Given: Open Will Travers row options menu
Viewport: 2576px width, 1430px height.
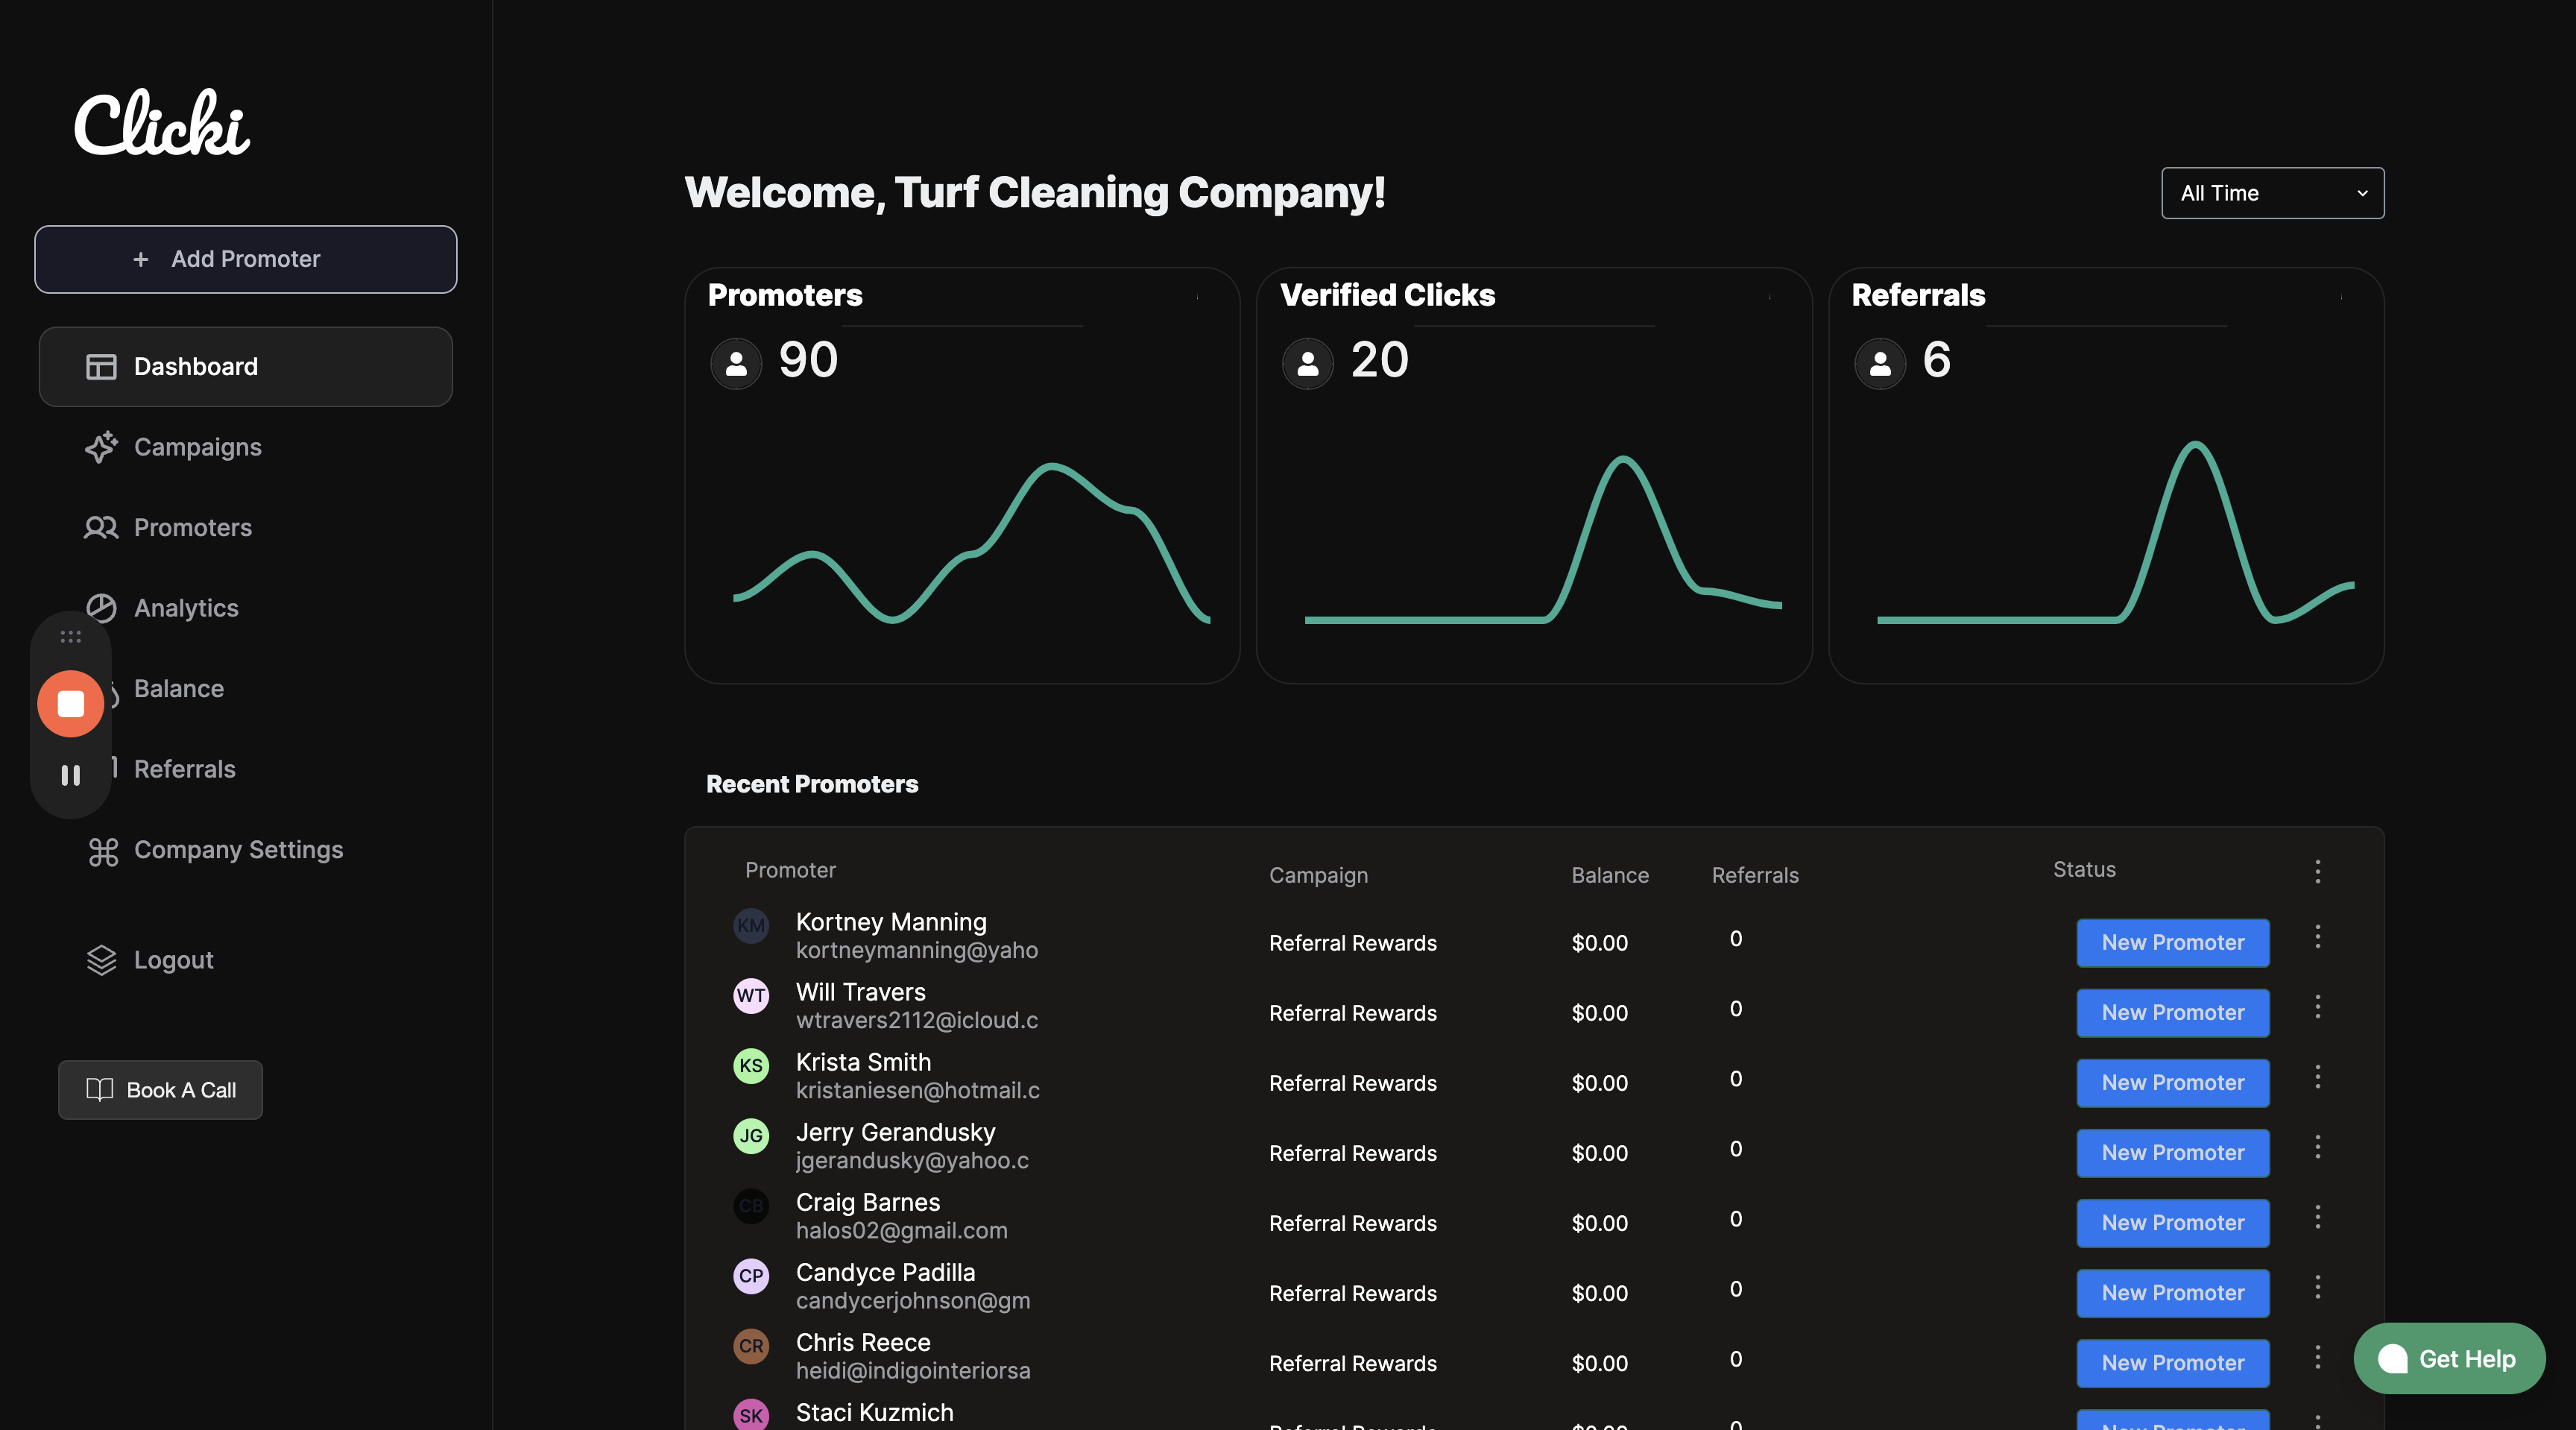Looking at the screenshot, I should [x=2317, y=1007].
